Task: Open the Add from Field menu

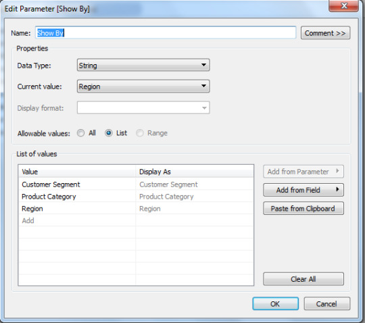Action: coord(303,190)
